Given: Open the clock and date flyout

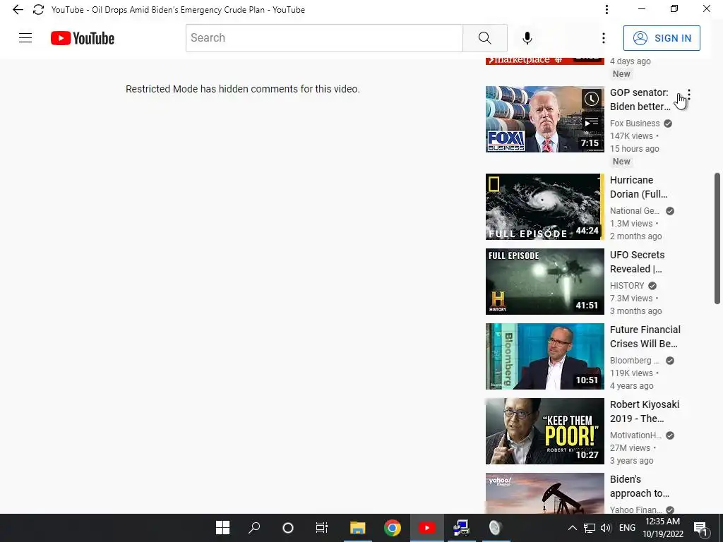Looking at the screenshot, I should tap(662, 528).
